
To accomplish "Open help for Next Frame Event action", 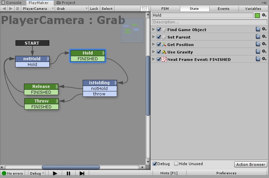I will click(x=258, y=59).
